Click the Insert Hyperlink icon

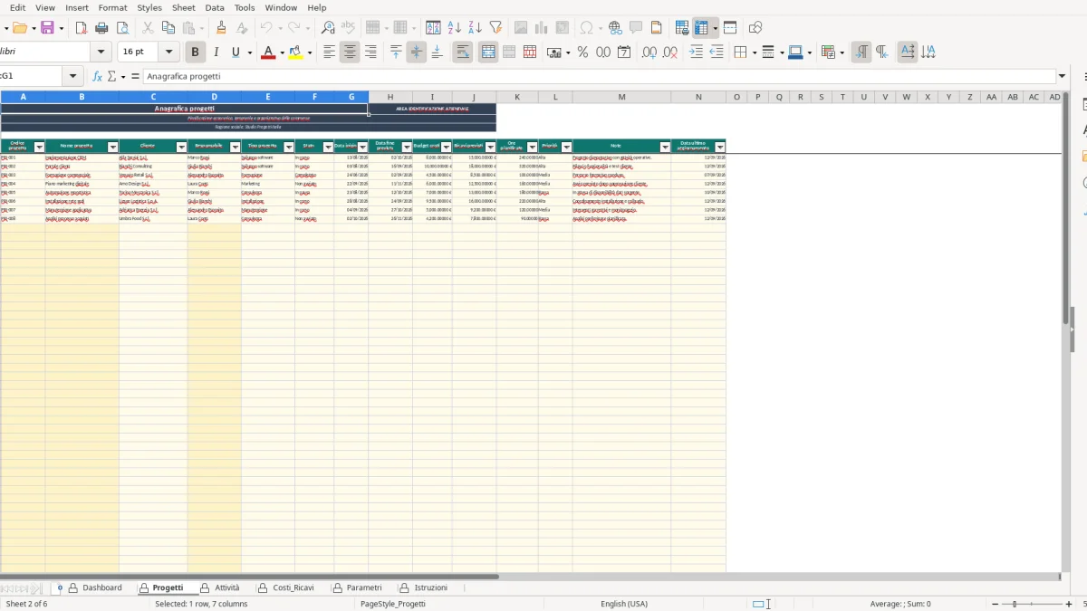[615, 28]
